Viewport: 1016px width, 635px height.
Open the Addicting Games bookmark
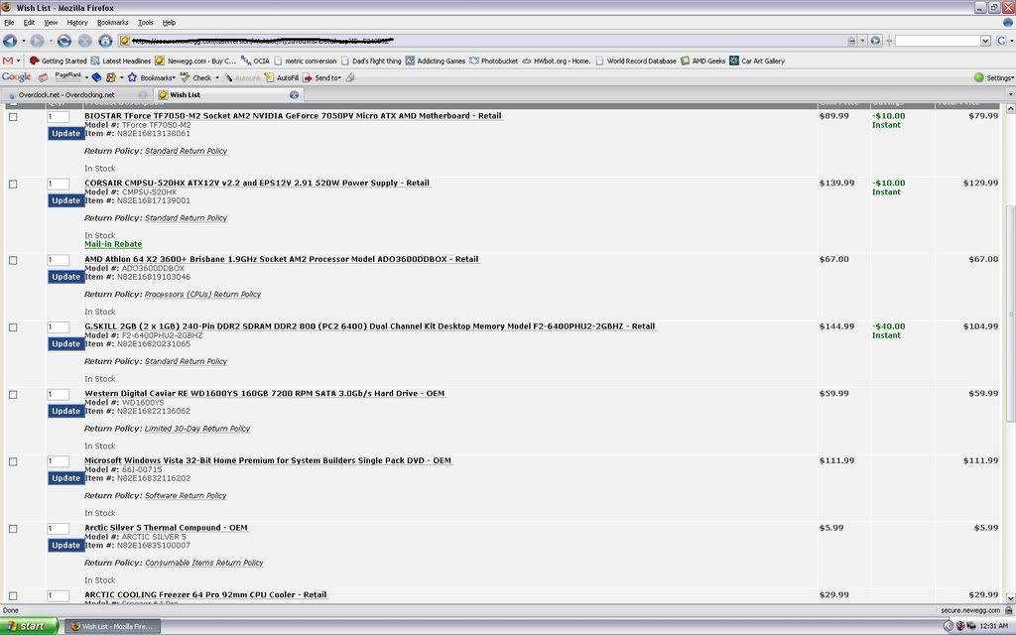point(436,61)
